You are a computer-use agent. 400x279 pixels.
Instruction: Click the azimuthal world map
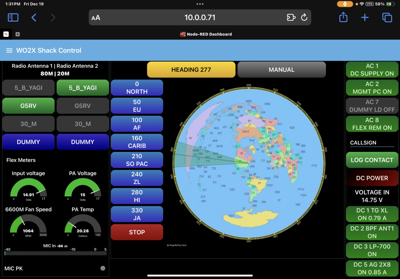(249, 163)
